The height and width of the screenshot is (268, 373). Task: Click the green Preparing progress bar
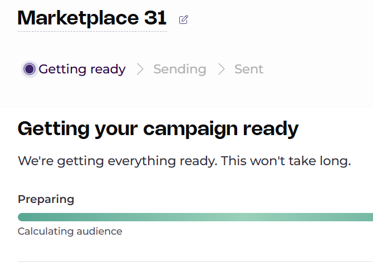(195, 217)
